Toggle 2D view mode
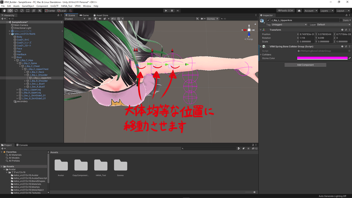This screenshot has width=352, height=198. tap(89, 19)
